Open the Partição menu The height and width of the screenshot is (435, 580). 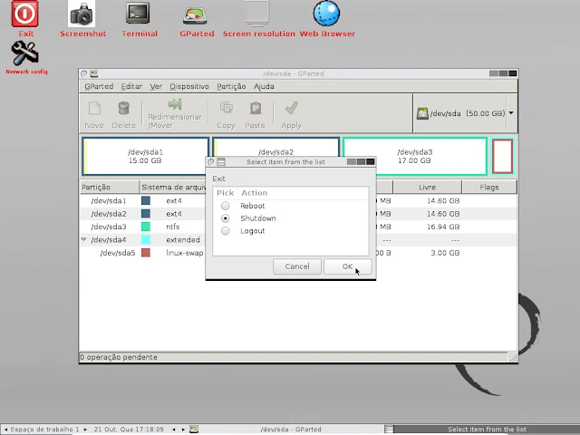coord(231,86)
